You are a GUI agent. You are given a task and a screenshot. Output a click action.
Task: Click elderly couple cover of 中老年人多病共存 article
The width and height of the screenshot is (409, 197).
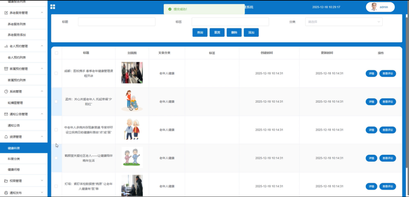[x=132, y=129]
